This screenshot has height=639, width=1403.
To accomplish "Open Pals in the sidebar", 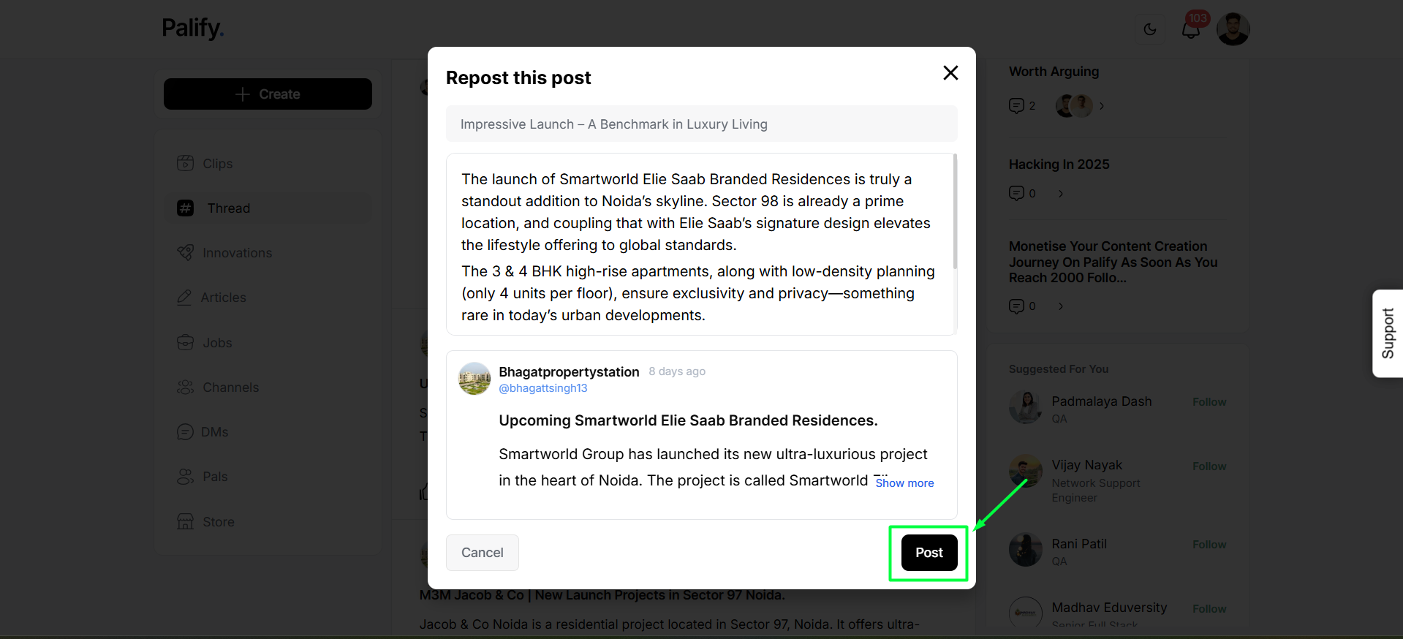I will click(x=268, y=477).
